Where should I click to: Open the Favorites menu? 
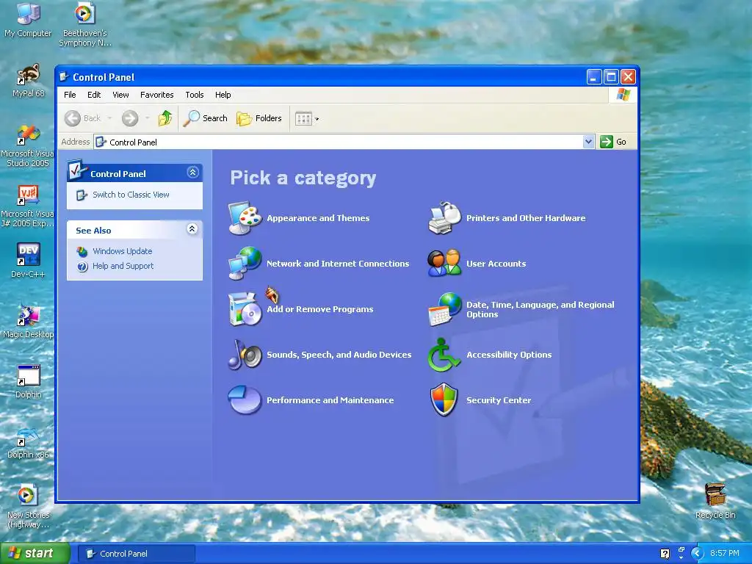157,95
